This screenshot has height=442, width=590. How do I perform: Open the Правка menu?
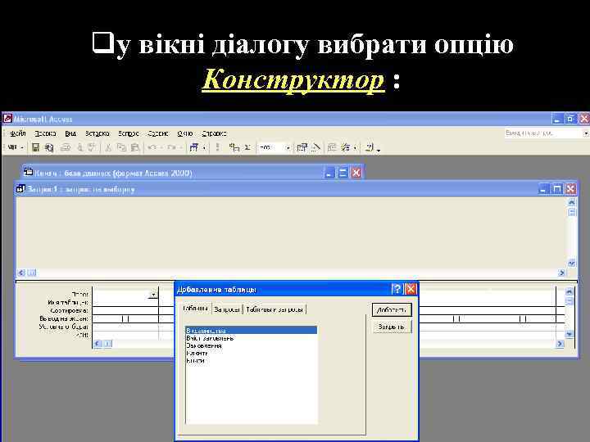coord(45,133)
